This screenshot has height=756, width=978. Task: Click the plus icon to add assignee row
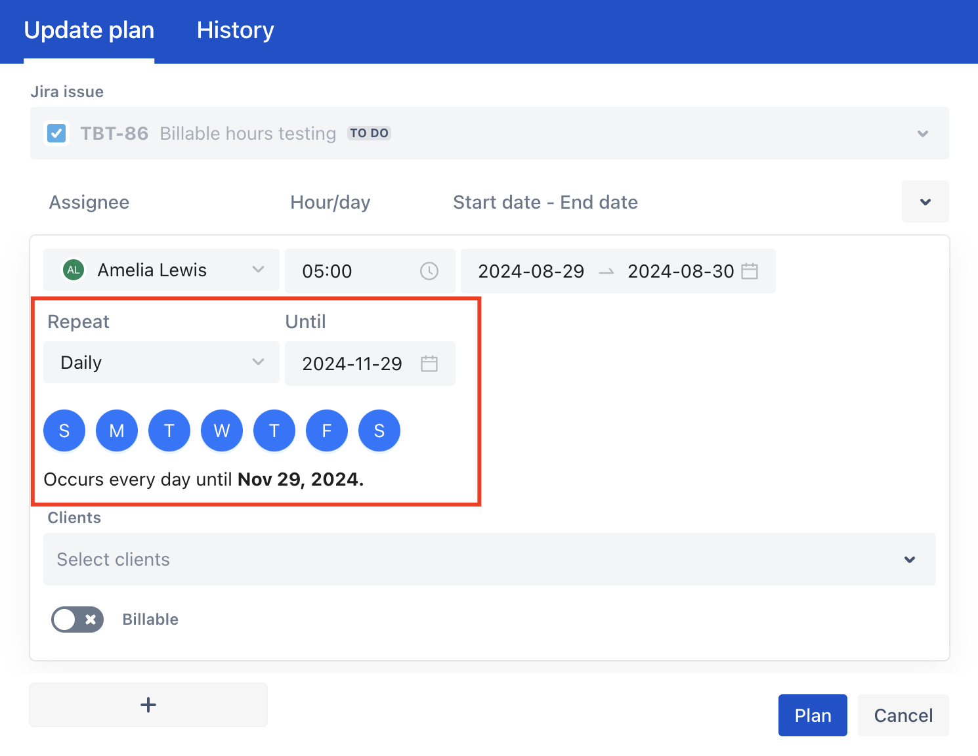pyautogui.click(x=148, y=705)
